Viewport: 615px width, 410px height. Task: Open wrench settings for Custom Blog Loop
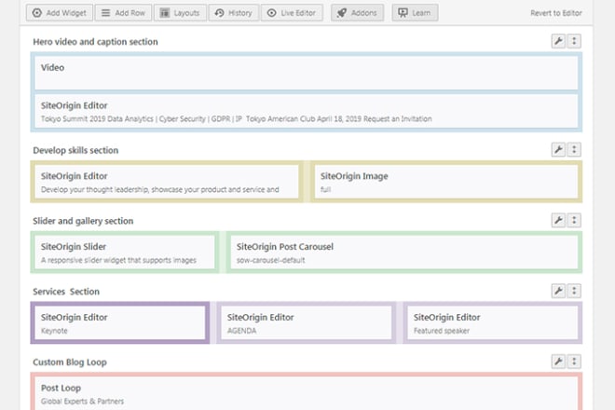tap(558, 362)
